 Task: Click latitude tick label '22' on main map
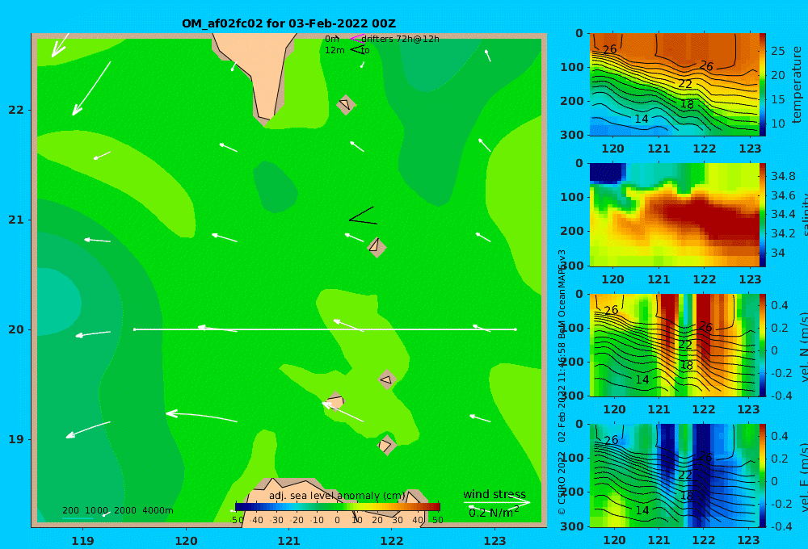[x=16, y=111]
